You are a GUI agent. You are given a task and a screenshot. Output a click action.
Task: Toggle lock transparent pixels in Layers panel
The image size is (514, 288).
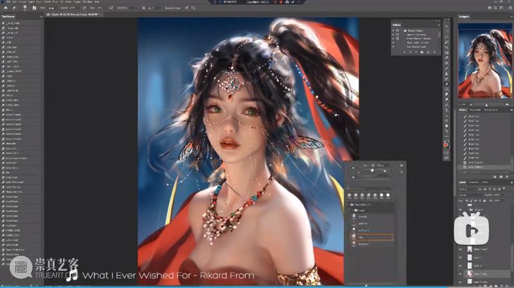[x=467, y=201]
